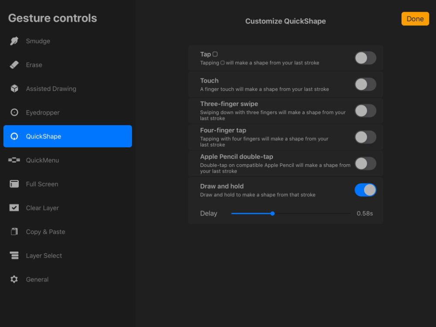Select Assisted Drawing section

tap(68, 89)
